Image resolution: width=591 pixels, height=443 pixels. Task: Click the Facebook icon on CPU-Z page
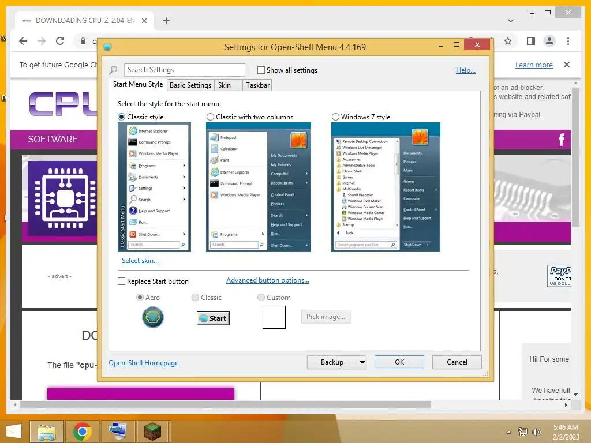pos(561,140)
